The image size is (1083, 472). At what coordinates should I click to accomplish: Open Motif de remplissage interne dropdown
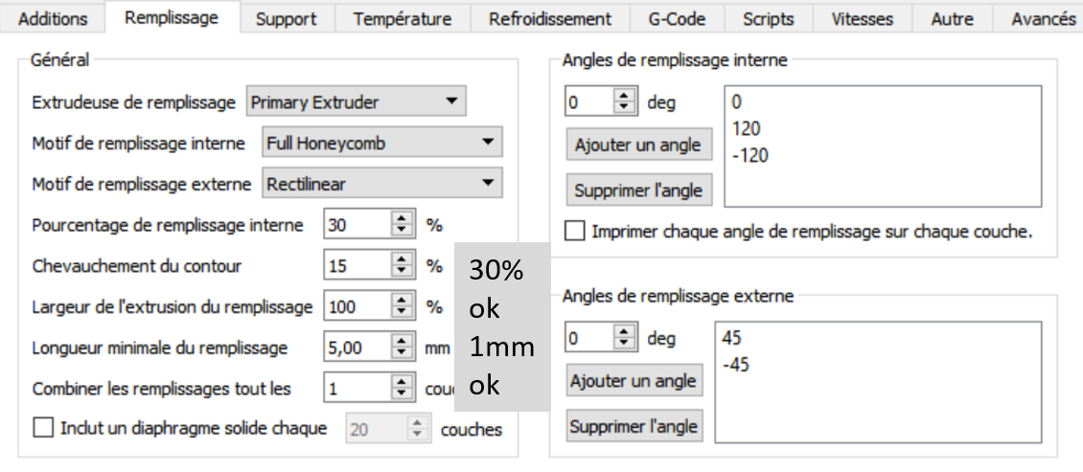381,144
